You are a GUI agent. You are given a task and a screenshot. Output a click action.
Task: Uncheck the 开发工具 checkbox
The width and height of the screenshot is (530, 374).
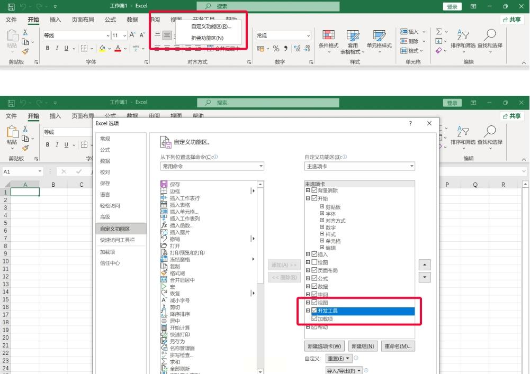click(315, 311)
